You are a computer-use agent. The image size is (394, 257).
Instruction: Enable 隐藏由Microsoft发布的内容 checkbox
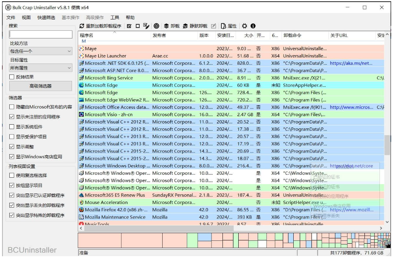pyautogui.click(x=12, y=107)
